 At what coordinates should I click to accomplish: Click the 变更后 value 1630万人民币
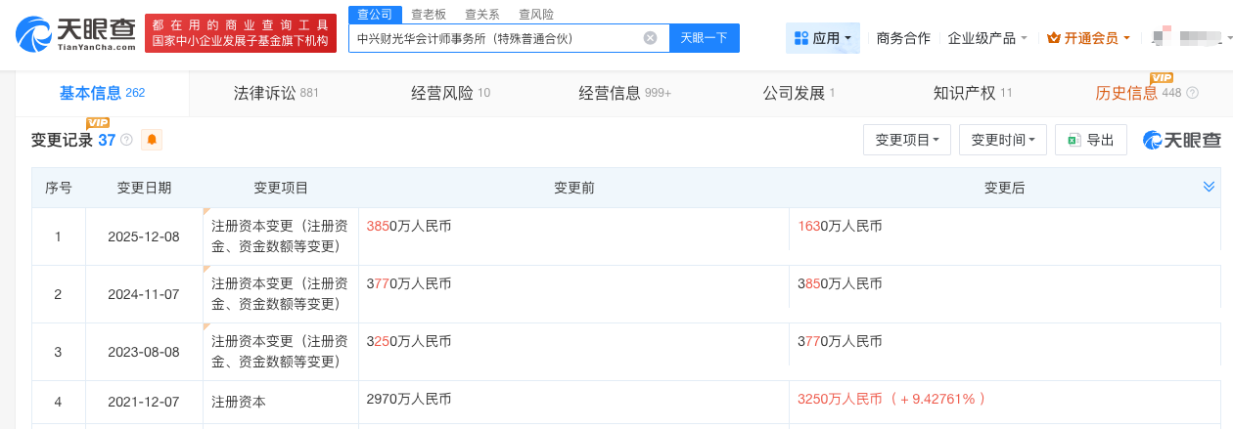click(x=840, y=226)
